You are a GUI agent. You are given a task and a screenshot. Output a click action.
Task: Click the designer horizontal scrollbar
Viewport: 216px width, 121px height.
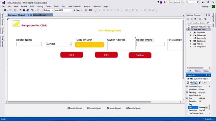(79, 102)
